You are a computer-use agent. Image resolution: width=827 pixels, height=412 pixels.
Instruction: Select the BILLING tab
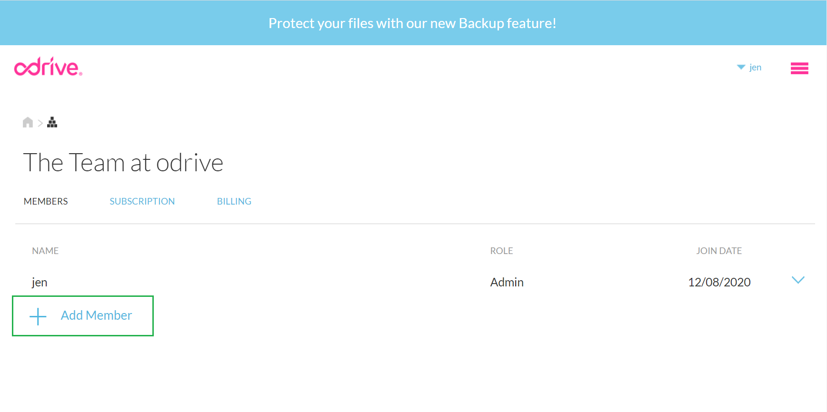click(x=234, y=201)
